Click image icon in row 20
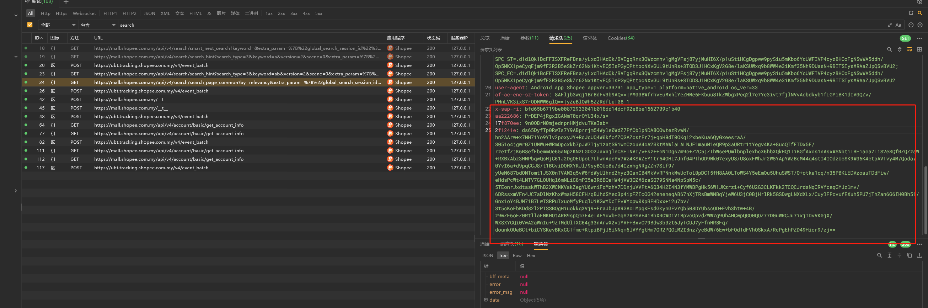Image resolution: width=928 pixels, height=308 pixels. point(53,65)
